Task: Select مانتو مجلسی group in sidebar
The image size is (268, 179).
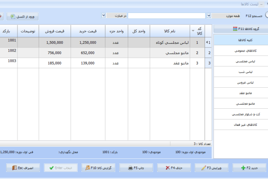Action: pos(241,103)
